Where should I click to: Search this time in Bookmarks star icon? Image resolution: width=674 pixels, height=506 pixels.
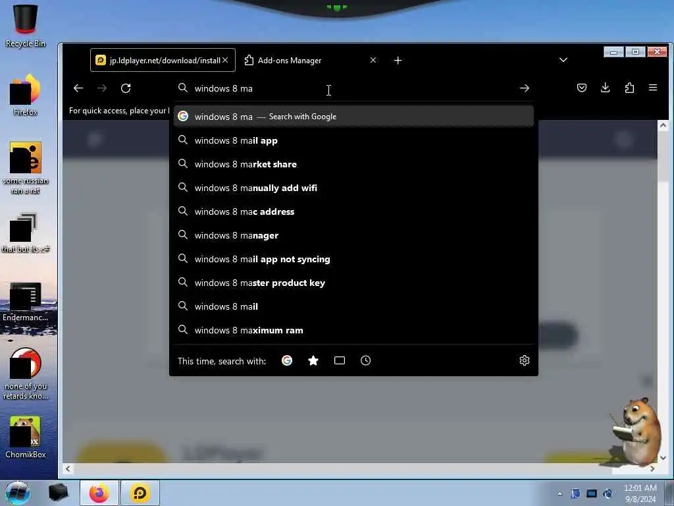tap(313, 360)
